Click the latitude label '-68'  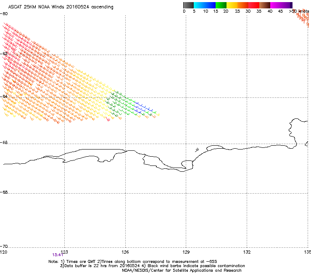4,192
